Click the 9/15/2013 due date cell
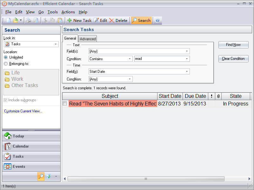 (x=195, y=104)
